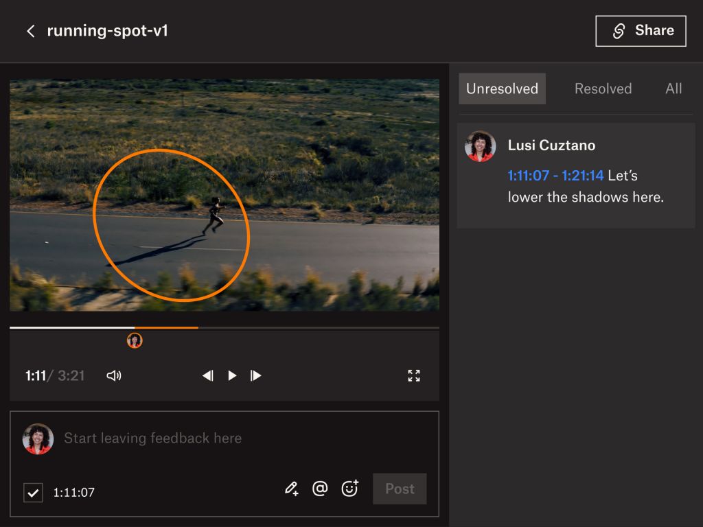Click the mention @ icon
The image size is (703, 527).
tap(320, 489)
